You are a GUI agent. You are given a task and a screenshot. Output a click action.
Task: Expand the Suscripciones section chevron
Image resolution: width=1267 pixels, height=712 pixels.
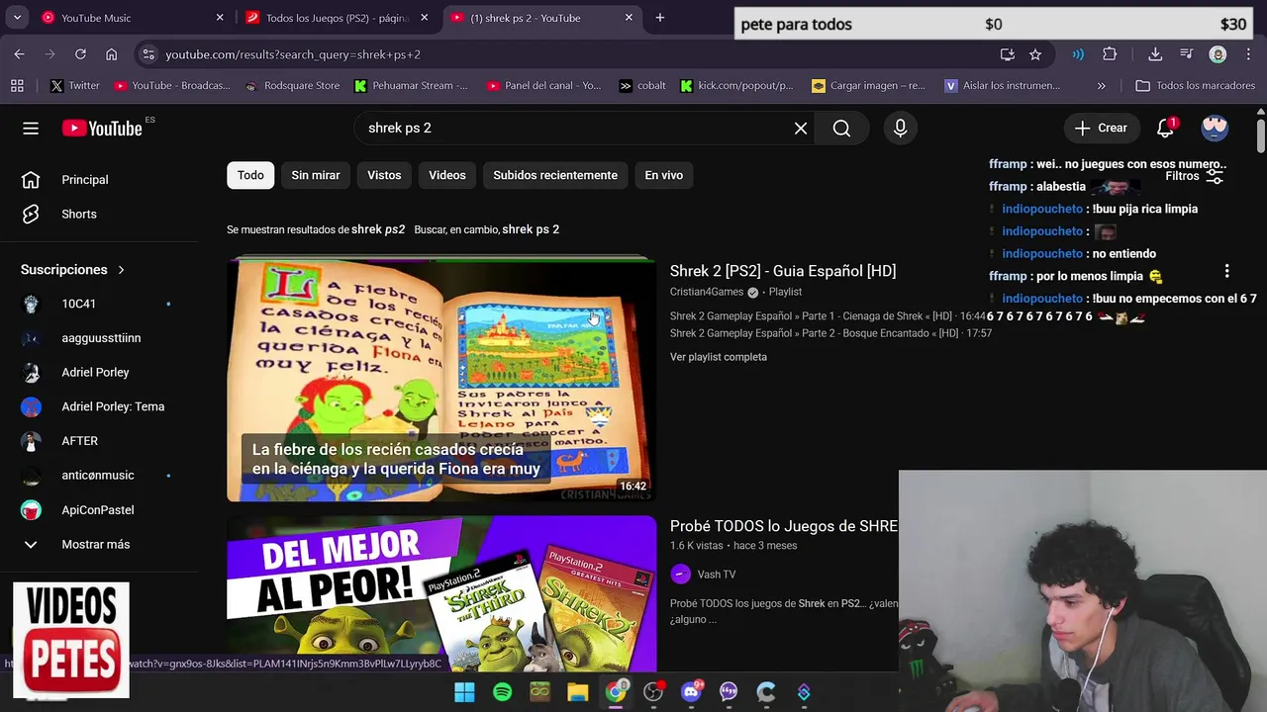[122, 270]
